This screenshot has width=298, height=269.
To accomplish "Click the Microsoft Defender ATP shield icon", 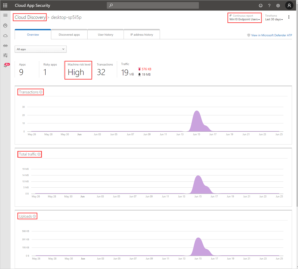I will (249, 35).
